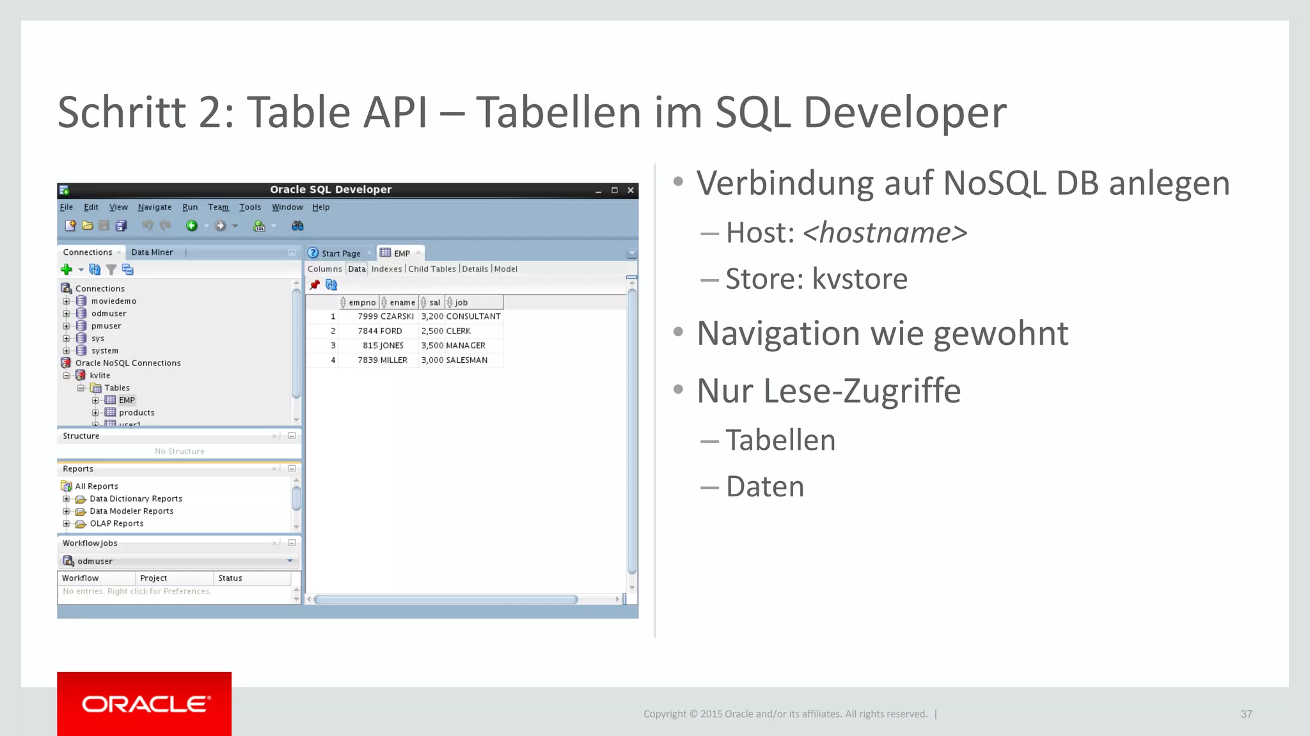Screen dimensions: 1310x736
Task: Click the New file icon in toolbar
Action: click(x=70, y=226)
